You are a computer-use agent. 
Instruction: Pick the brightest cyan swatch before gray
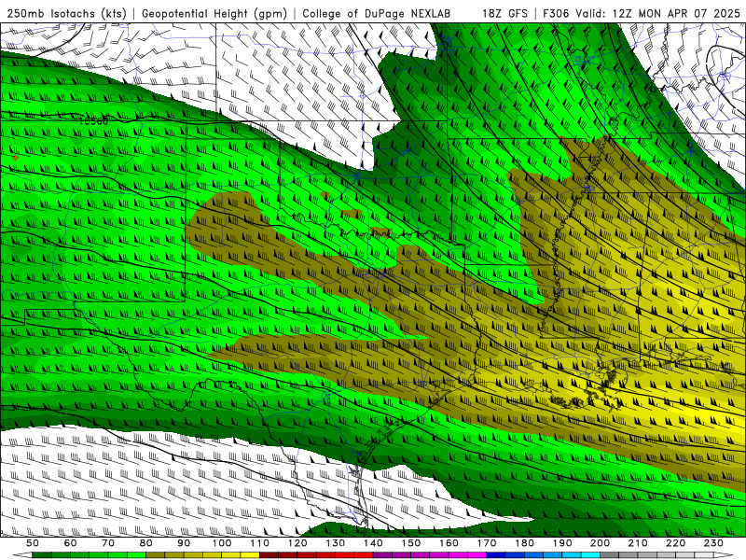pos(590,555)
